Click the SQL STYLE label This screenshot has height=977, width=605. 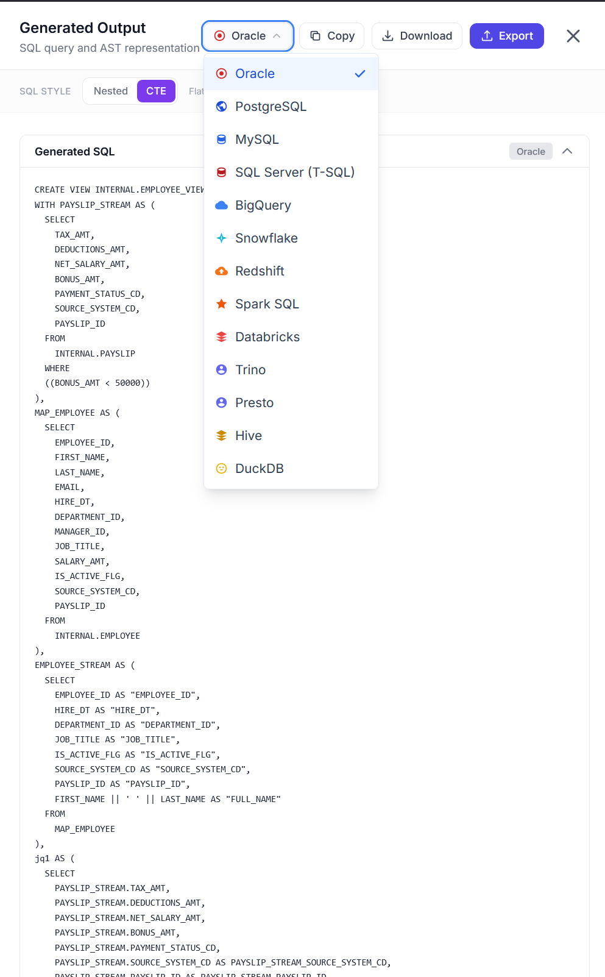[x=45, y=91]
